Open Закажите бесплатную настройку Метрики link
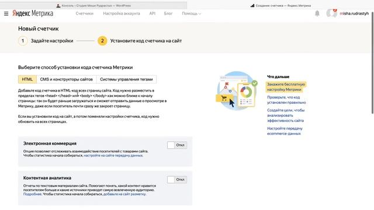Screen dimensions: 374x210 point(286,87)
